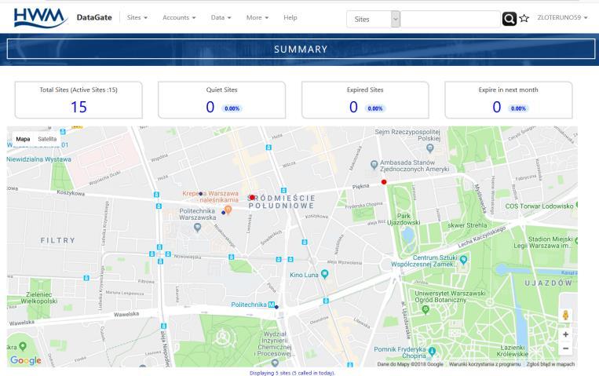Image resolution: width=599 pixels, height=376 pixels.
Task: Click Politechnika Warszawska location pin
Action: pyautogui.click(x=198, y=228)
